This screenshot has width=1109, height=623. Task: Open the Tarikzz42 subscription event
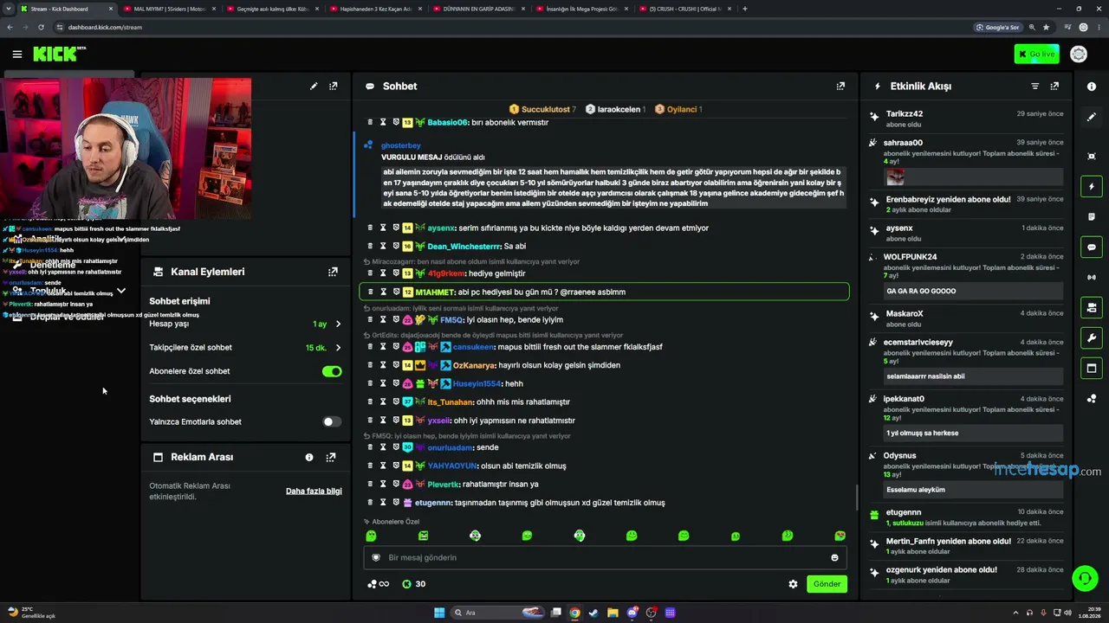pos(966,119)
